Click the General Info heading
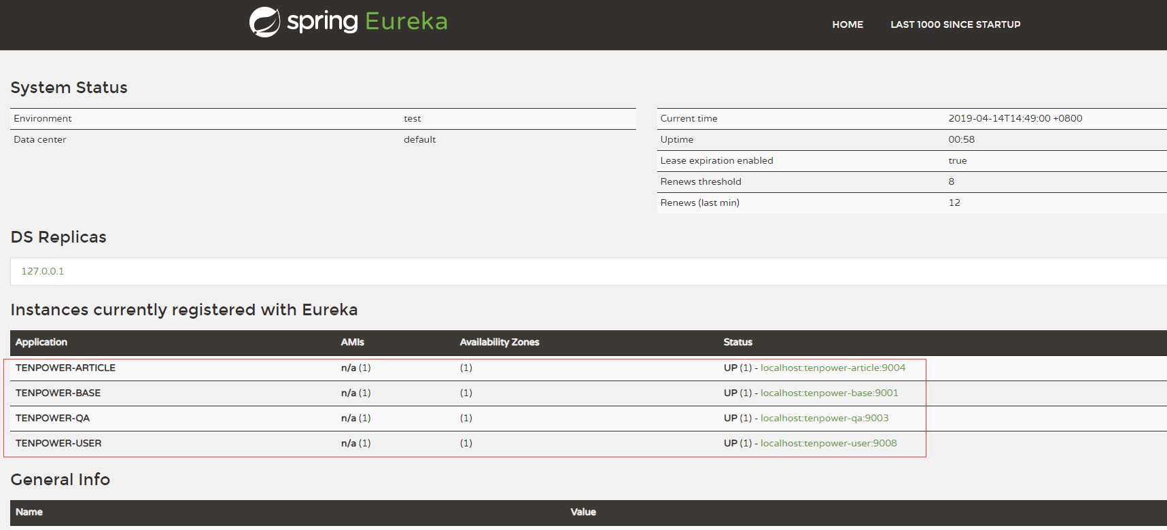 click(x=60, y=480)
